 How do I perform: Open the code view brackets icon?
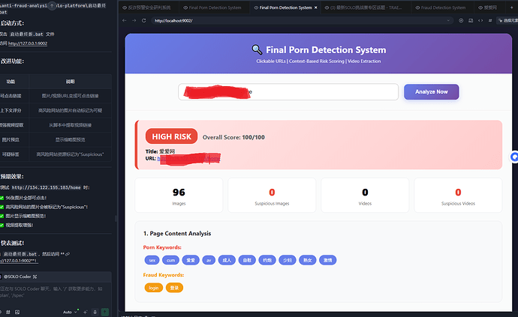point(480,20)
